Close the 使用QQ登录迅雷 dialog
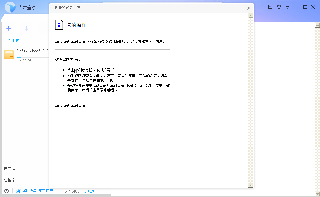The image size is (320, 197). [x=249, y=8]
